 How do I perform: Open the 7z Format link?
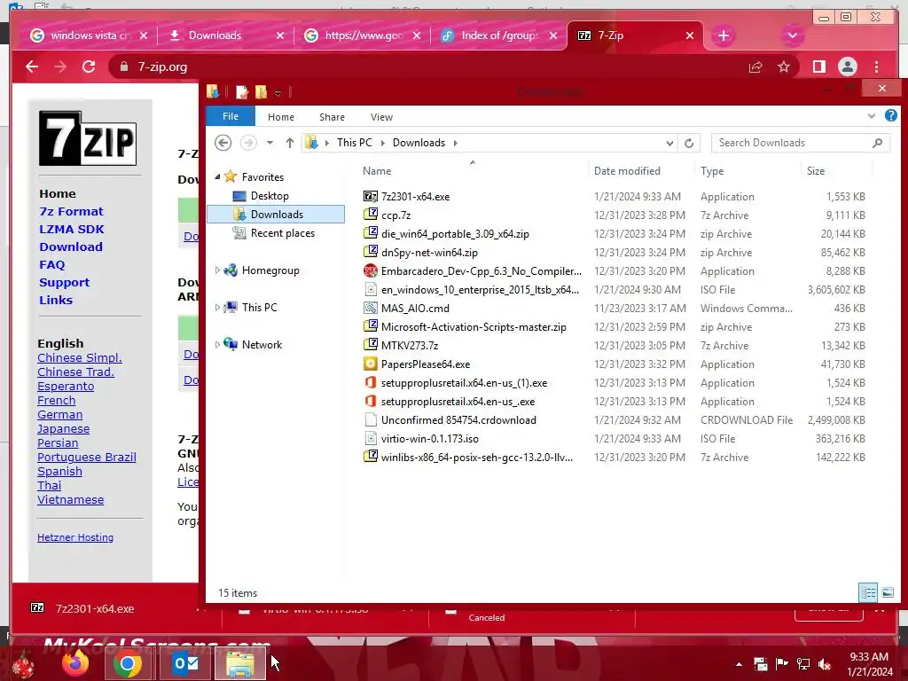coord(71,211)
